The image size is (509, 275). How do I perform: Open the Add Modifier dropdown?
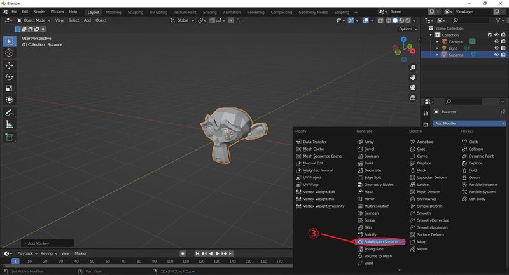click(x=470, y=123)
